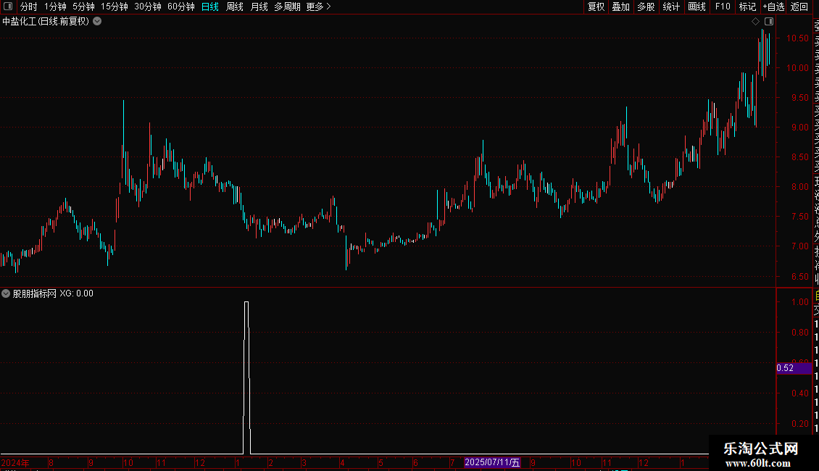The image size is (819, 471).
Task: Select the 15分钟 period
Action: 115,7
